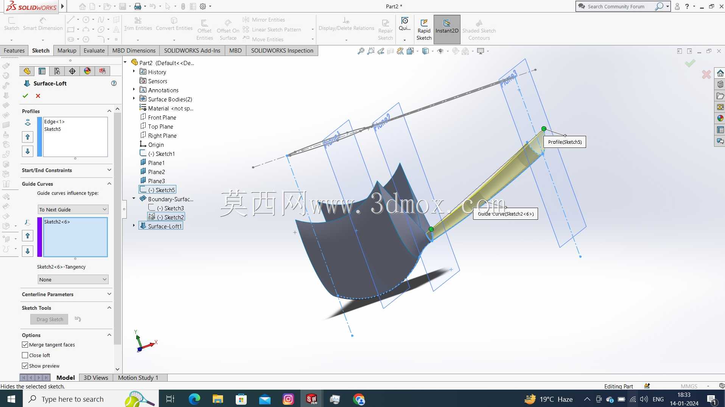Open Hide/Show Items icon in view toolbar
Viewport: 725px width, 407px height.
[x=440, y=51]
